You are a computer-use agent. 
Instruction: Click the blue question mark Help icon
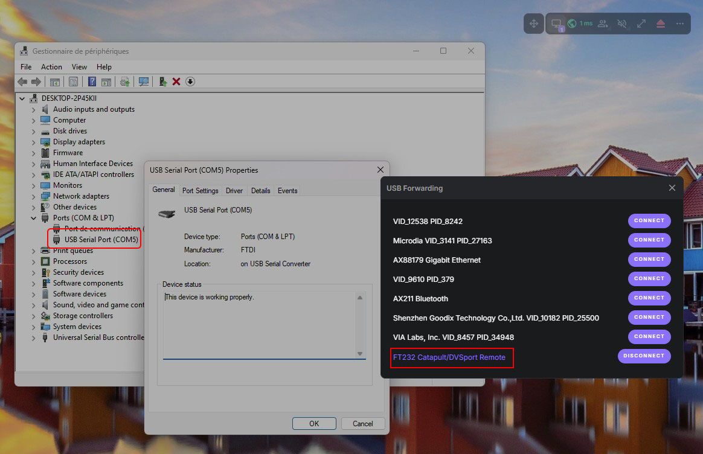click(x=92, y=82)
